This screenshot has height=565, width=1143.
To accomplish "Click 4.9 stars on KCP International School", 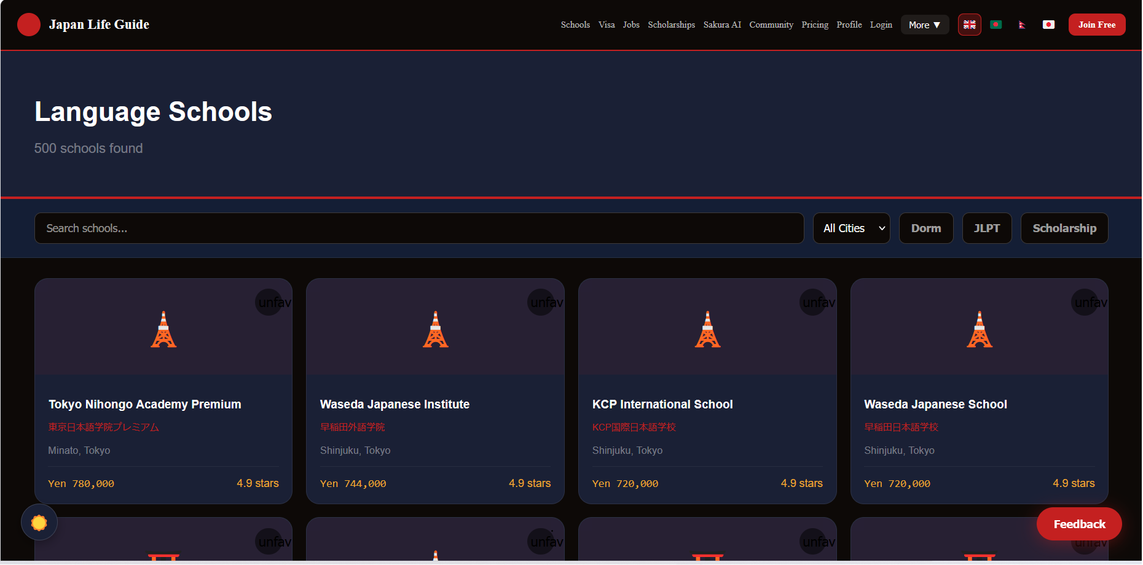I will (x=801, y=483).
